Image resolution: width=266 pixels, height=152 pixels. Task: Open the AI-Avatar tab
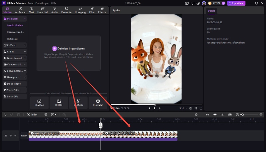pos(20,11)
